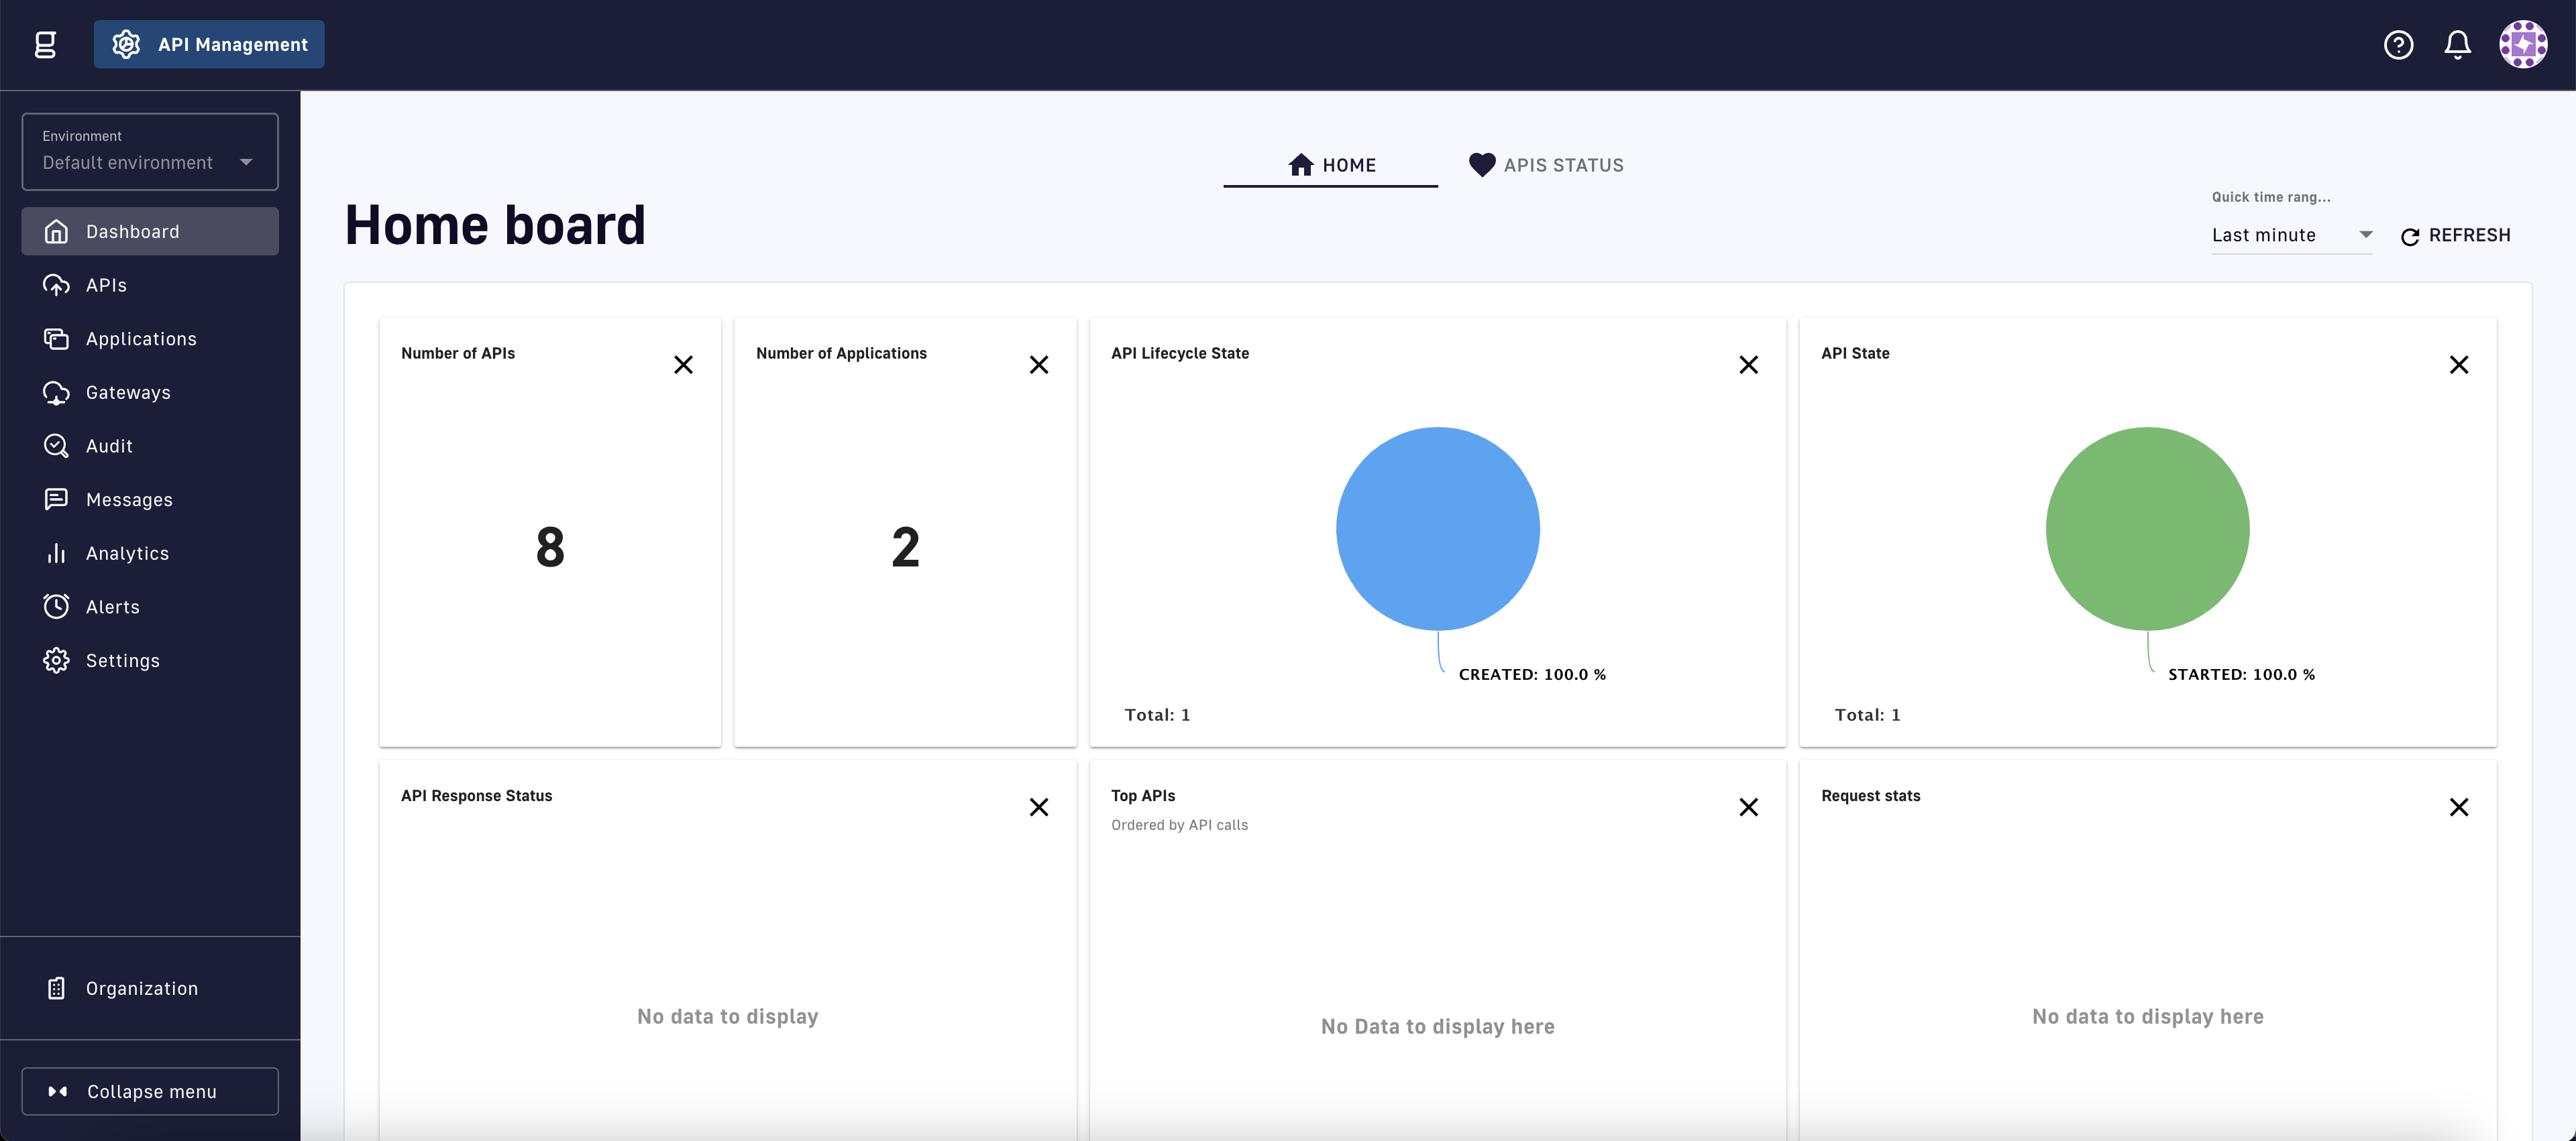
Task: Collapse the sidebar menu
Action: point(150,1091)
